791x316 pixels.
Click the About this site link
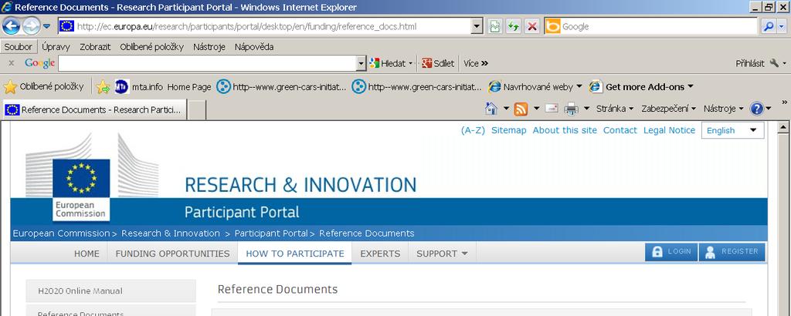click(x=565, y=130)
